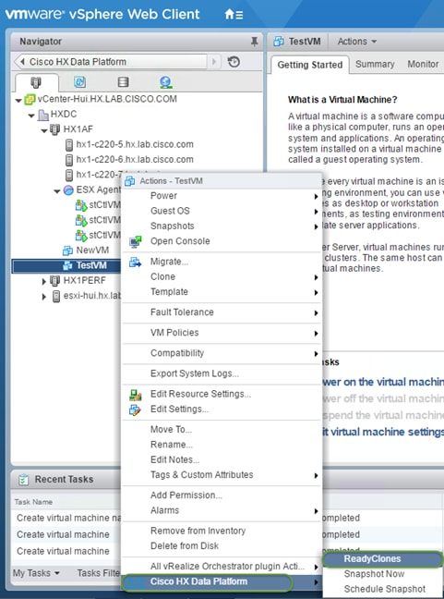Open Tags & Custom Attributes submenu
Viewport: 444px width, 599px height.
pos(222,475)
